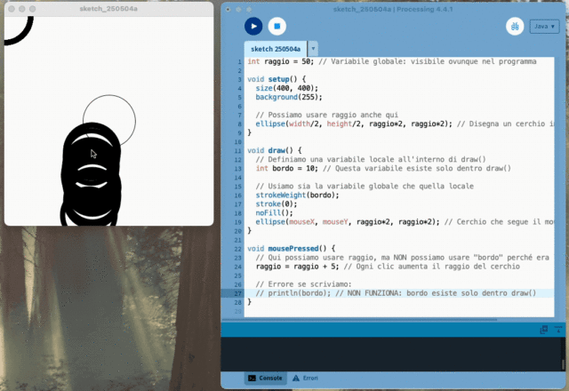This screenshot has width=569, height=391.
Task: Click the copy console output icon
Action: pyautogui.click(x=544, y=330)
